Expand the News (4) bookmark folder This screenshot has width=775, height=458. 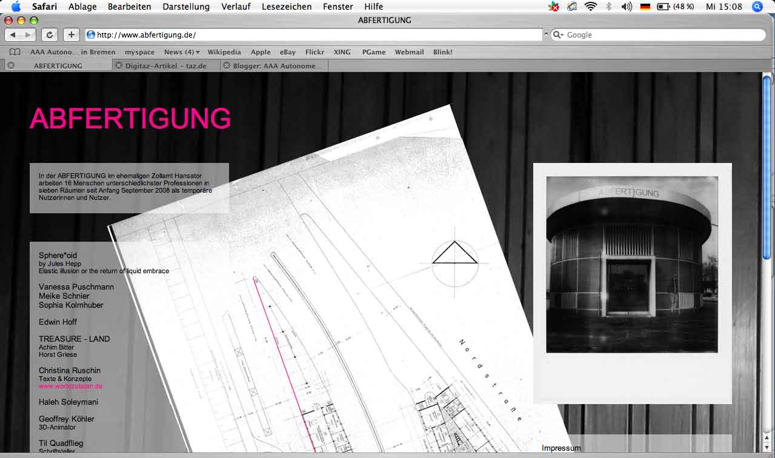point(182,52)
